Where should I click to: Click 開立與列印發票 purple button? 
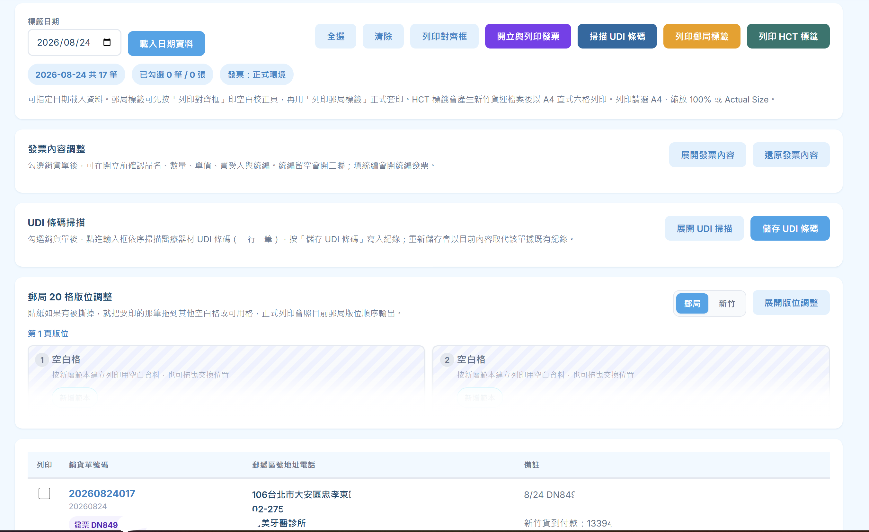click(x=528, y=36)
